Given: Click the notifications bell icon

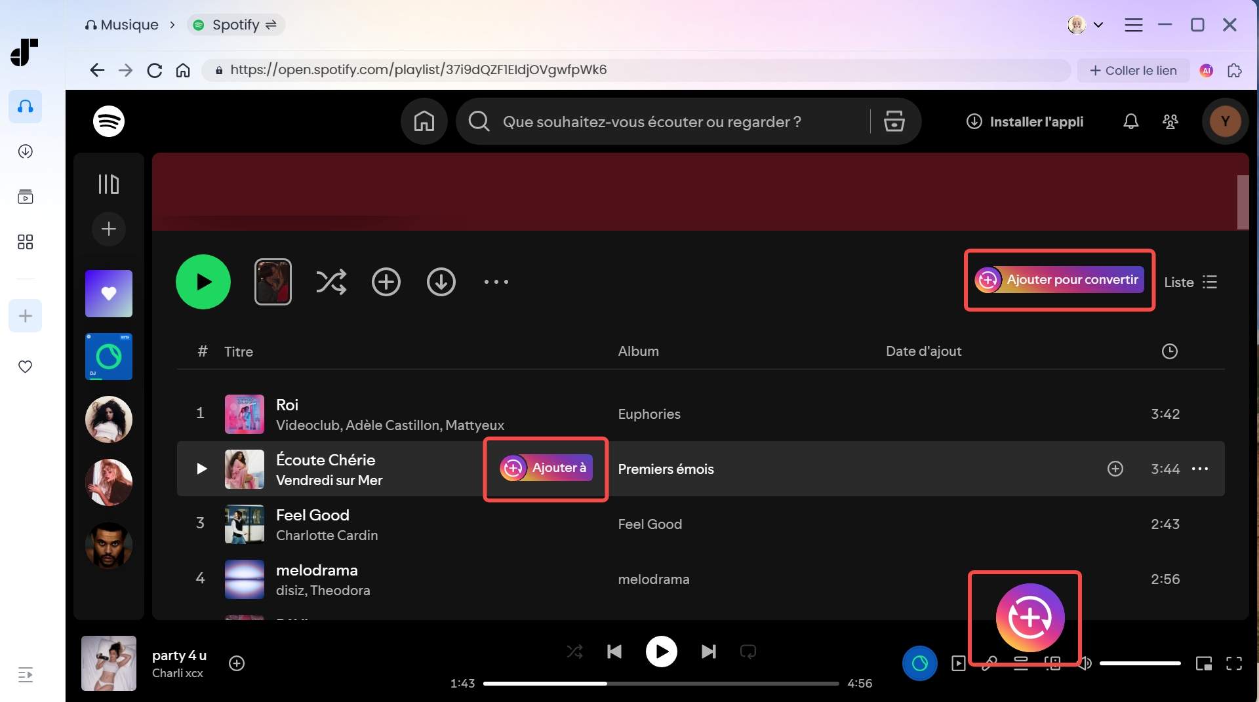Looking at the screenshot, I should [x=1130, y=121].
